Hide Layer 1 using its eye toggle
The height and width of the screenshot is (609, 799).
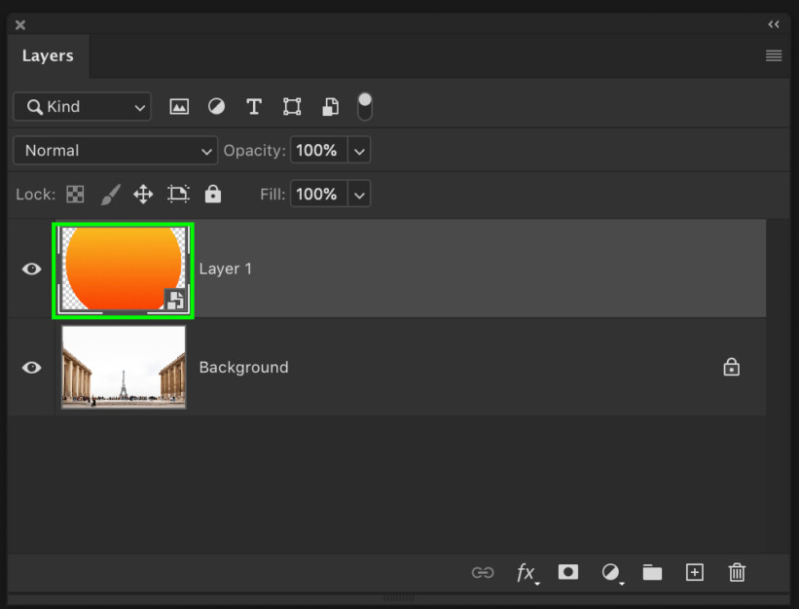(31, 269)
